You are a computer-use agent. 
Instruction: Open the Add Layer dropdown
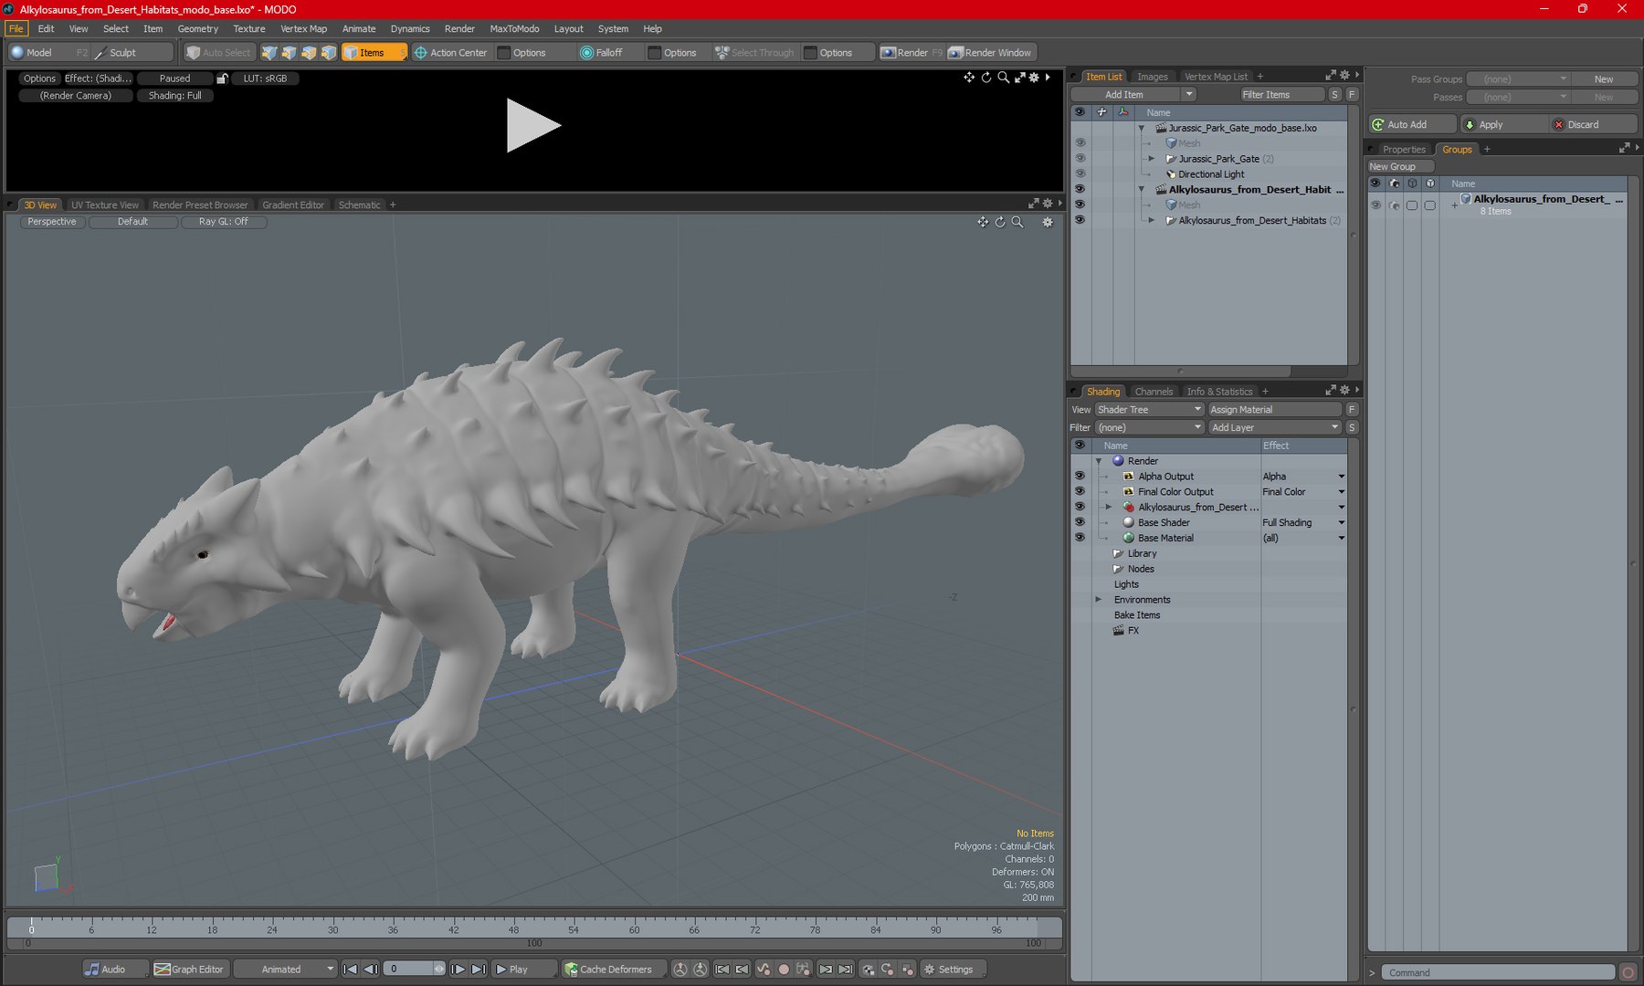1274,427
